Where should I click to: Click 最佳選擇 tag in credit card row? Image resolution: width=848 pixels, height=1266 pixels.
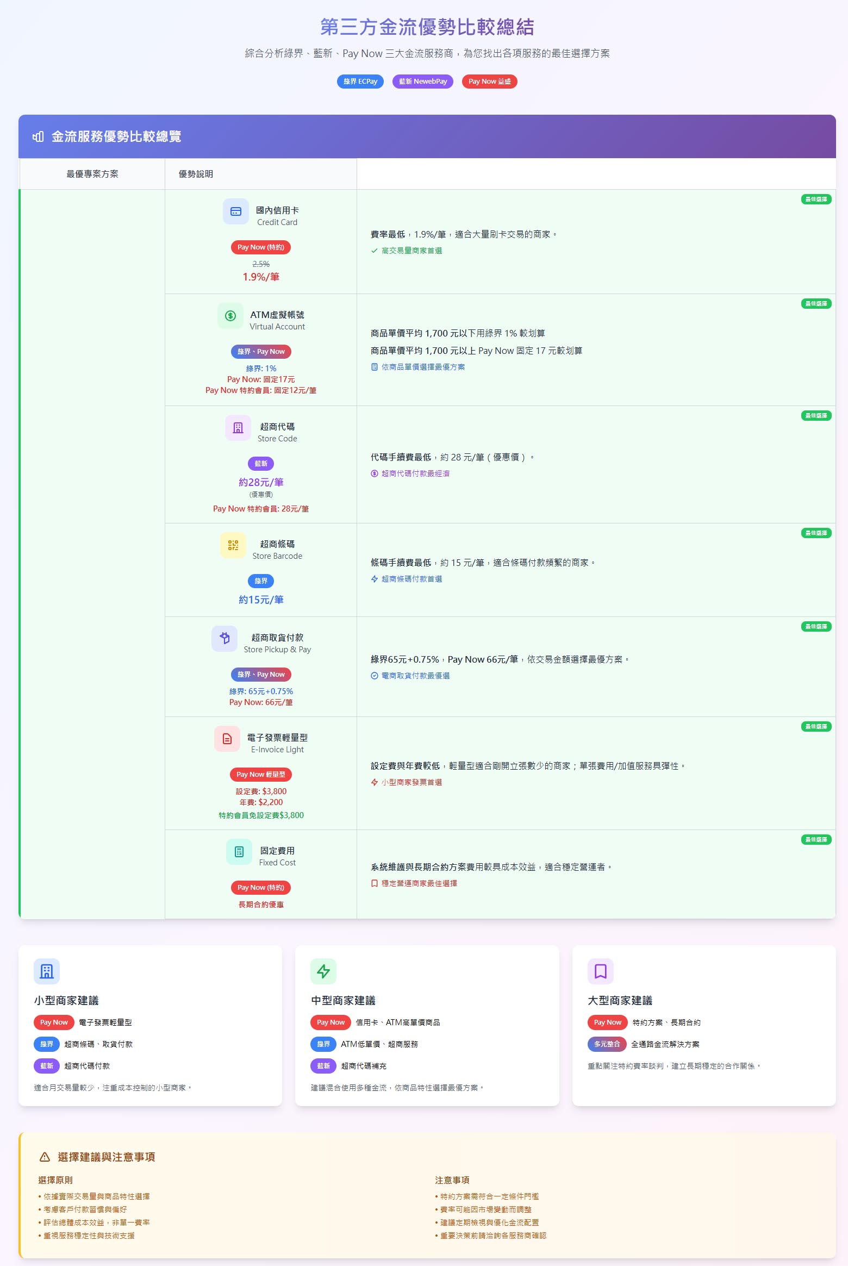pyautogui.click(x=816, y=199)
